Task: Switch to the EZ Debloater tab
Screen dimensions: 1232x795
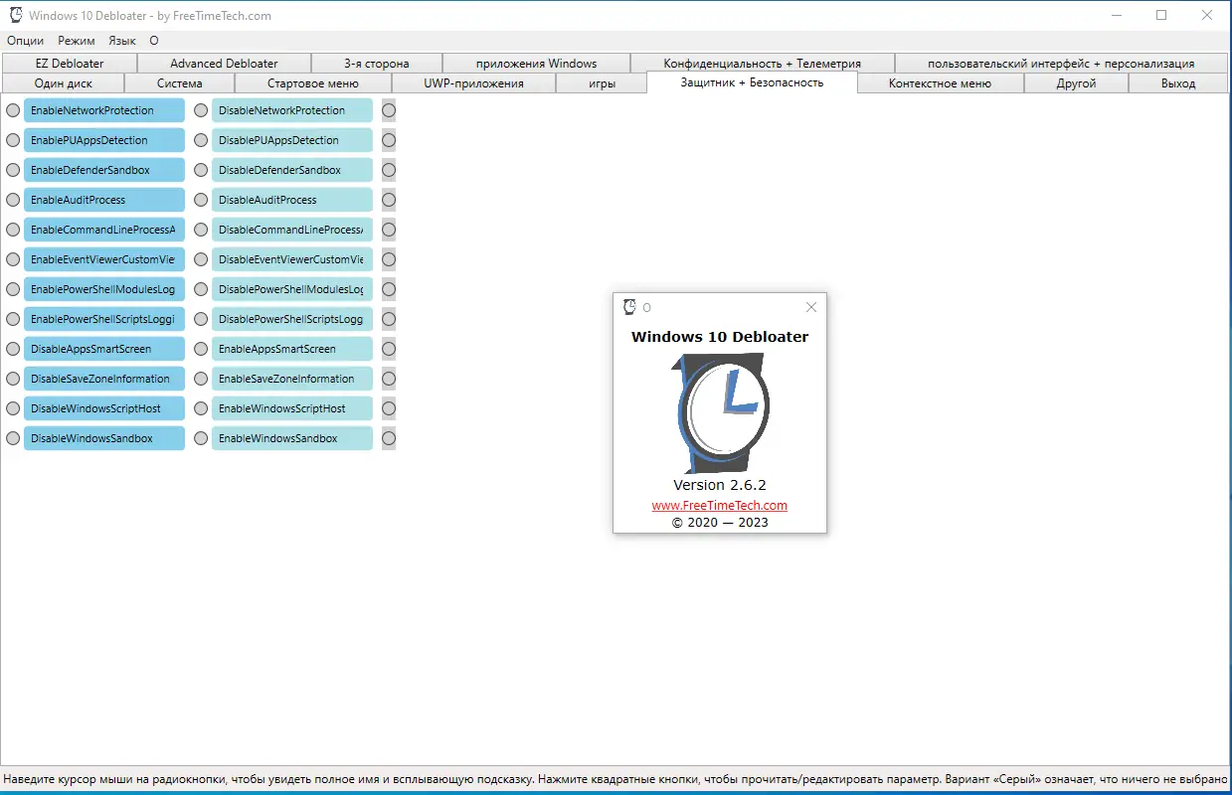Action: tap(70, 63)
